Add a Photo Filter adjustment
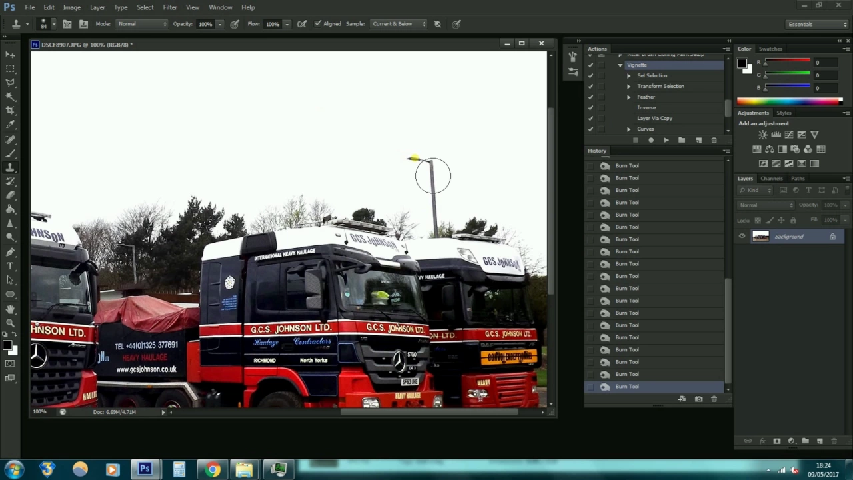The width and height of the screenshot is (853, 480). pos(795,149)
